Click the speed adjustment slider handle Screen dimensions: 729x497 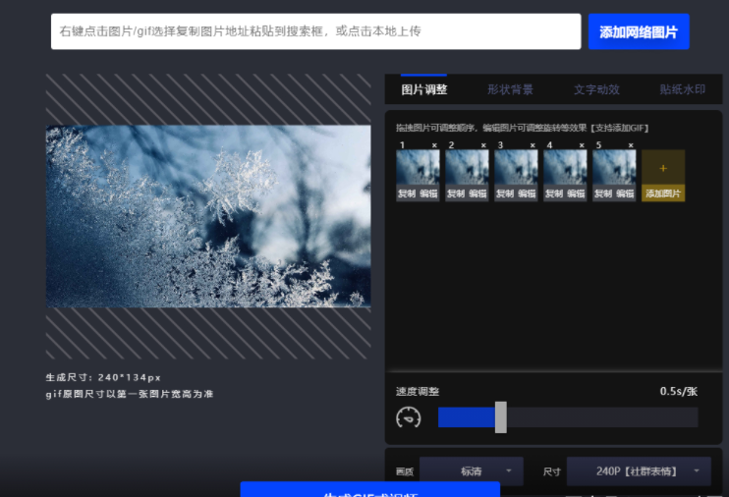click(x=501, y=417)
